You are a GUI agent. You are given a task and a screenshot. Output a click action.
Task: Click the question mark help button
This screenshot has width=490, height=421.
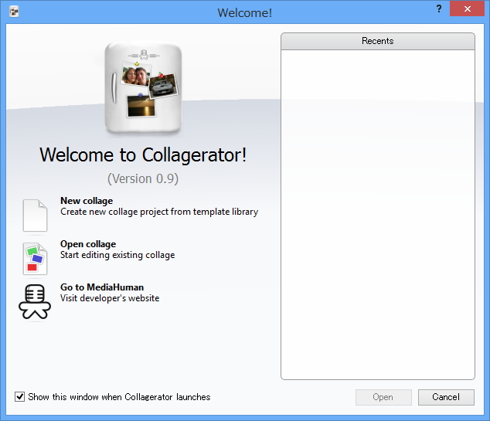click(x=439, y=8)
